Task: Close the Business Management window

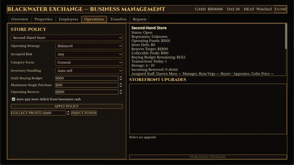Action: (x=281, y=9)
